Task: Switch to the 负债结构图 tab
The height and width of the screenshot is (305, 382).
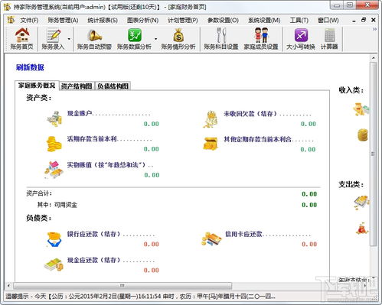Action: click(113, 86)
